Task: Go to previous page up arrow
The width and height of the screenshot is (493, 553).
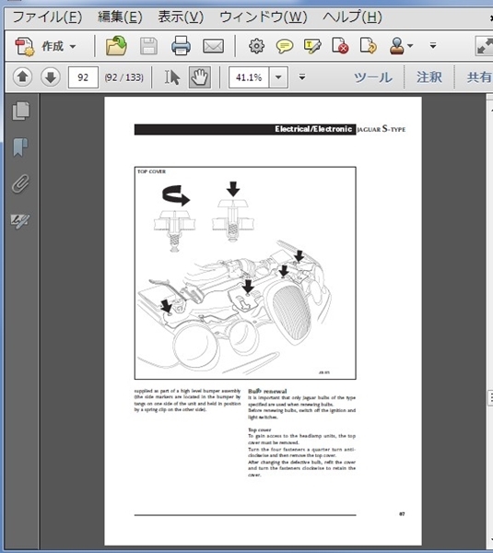Action: coord(22,76)
